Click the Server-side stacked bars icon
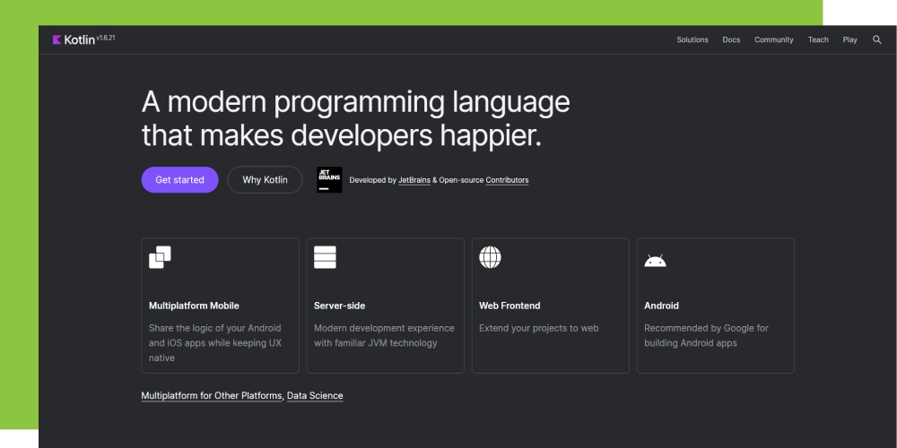897x448 pixels. [325, 257]
